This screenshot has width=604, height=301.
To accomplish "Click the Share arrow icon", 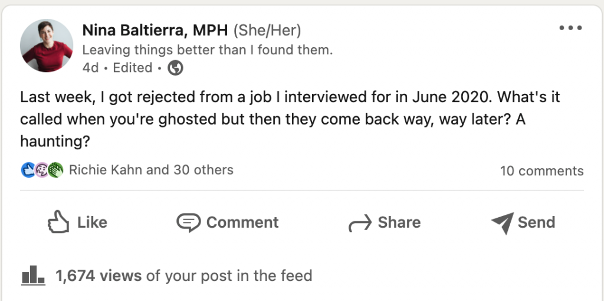I will [359, 223].
